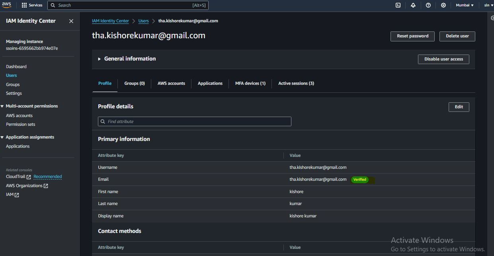Open the settings gear icon
Screen dimensions: 494x256
point(443,5)
